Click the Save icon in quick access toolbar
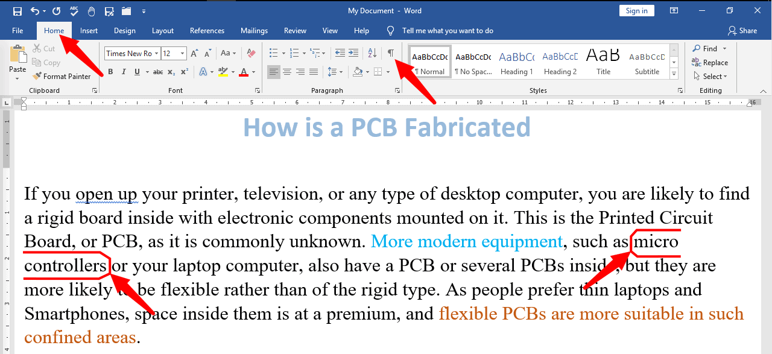The height and width of the screenshot is (354, 772). [17, 11]
